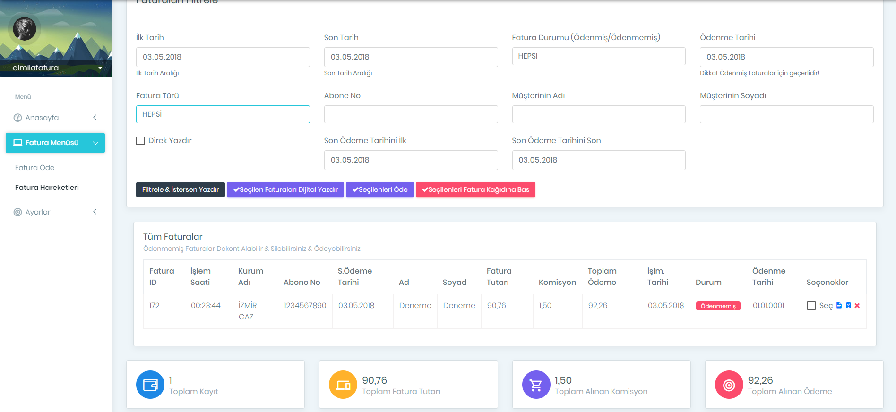Screen dimensions: 896x412
Task: Check the Seç checkbox for invoice 172
Action: click(x=811, y=306)
